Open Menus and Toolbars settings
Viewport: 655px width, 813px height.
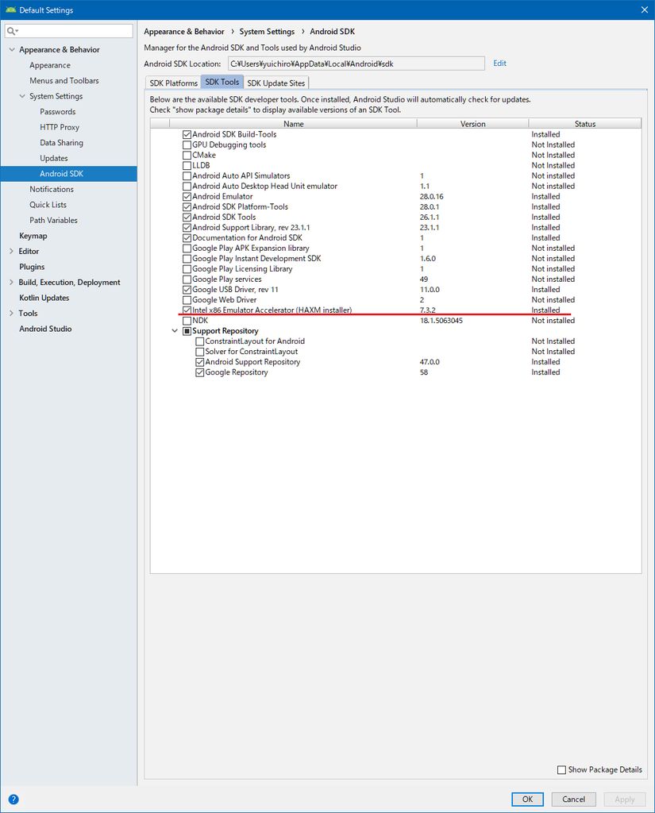pos(64,81)
